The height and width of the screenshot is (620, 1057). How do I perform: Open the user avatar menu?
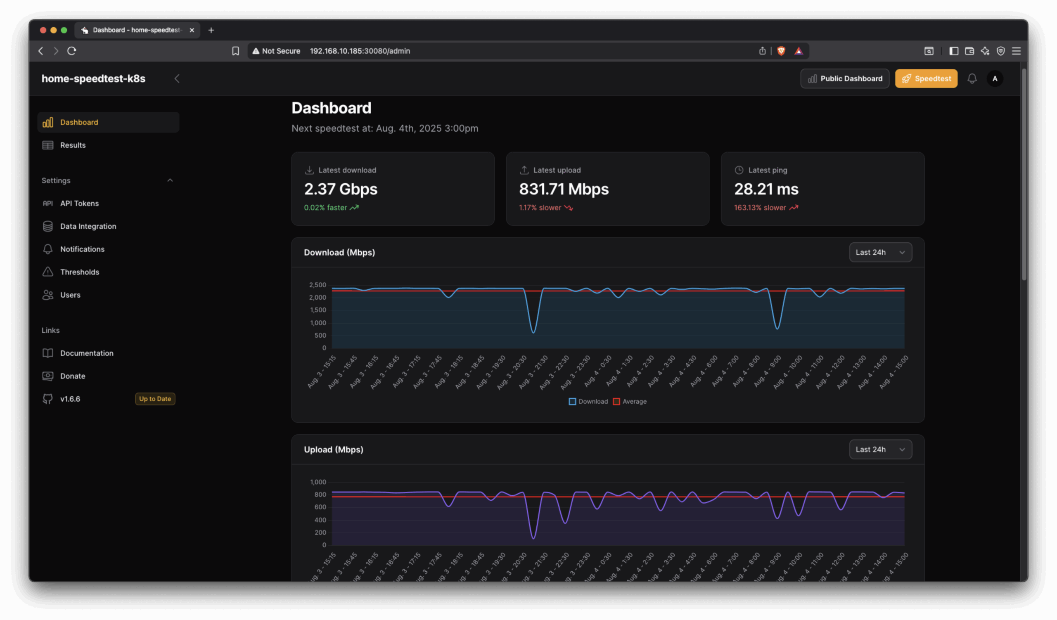[995, 79]
